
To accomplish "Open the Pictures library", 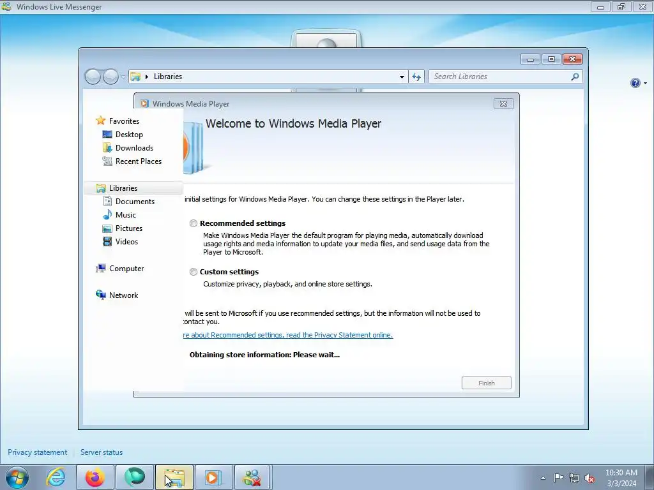I will pos(129,228).
